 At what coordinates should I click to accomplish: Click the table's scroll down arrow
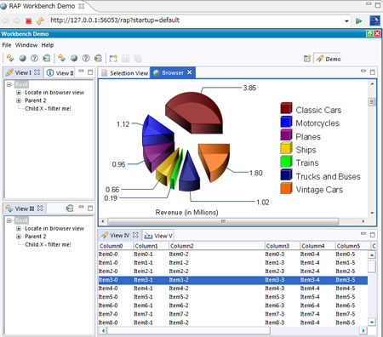click(372, 322)
